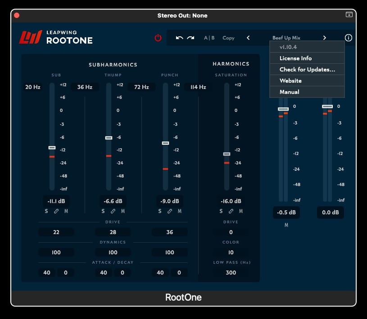Solo the Punch band
This screenshot has width=367, height=319.
(159, 211)
